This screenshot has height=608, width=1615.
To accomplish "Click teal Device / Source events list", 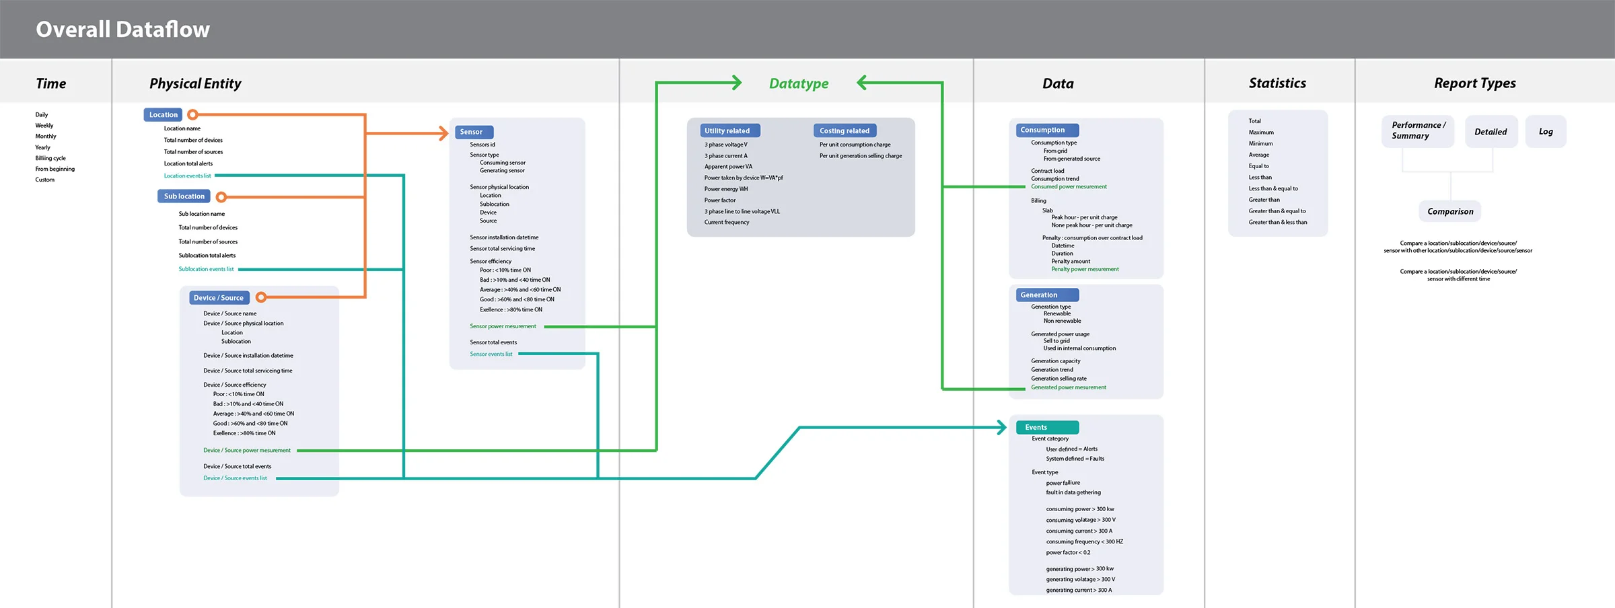I will (x=236, y=478).
